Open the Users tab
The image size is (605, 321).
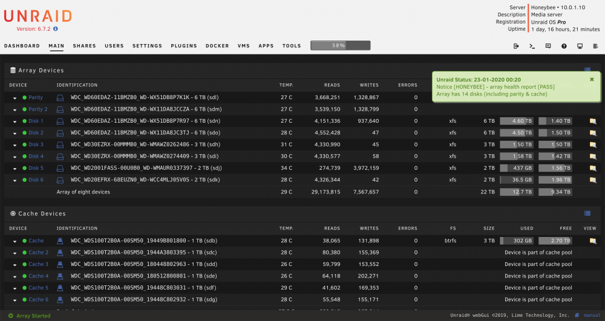tap(114, 46)
